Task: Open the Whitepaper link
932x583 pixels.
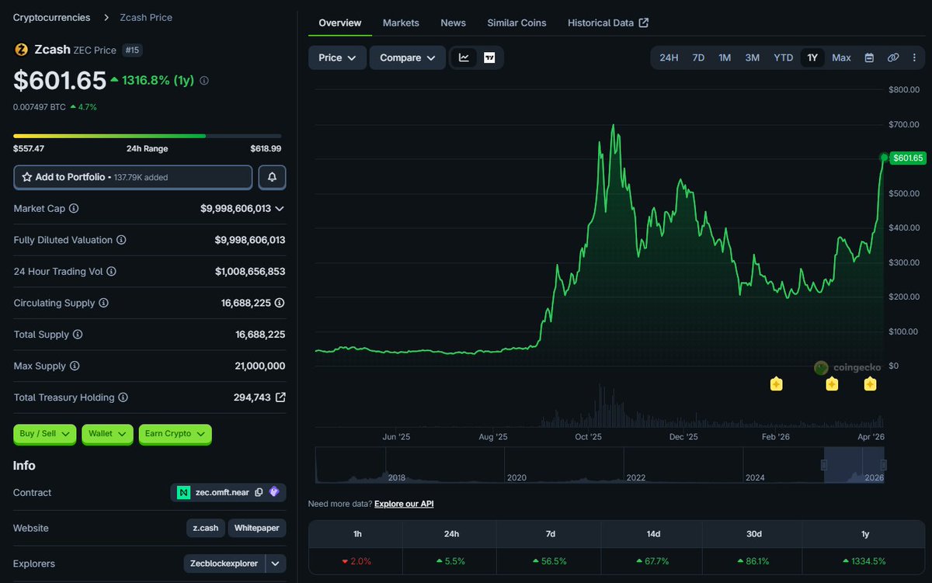Action: pyautogui.click(x=257, y=528)
